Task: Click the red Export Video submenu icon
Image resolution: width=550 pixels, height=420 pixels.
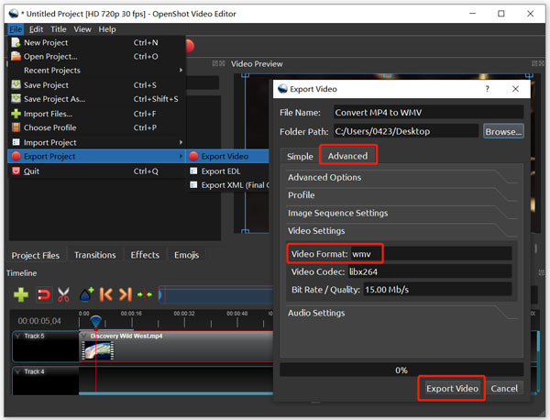Action: click(193, 156)
